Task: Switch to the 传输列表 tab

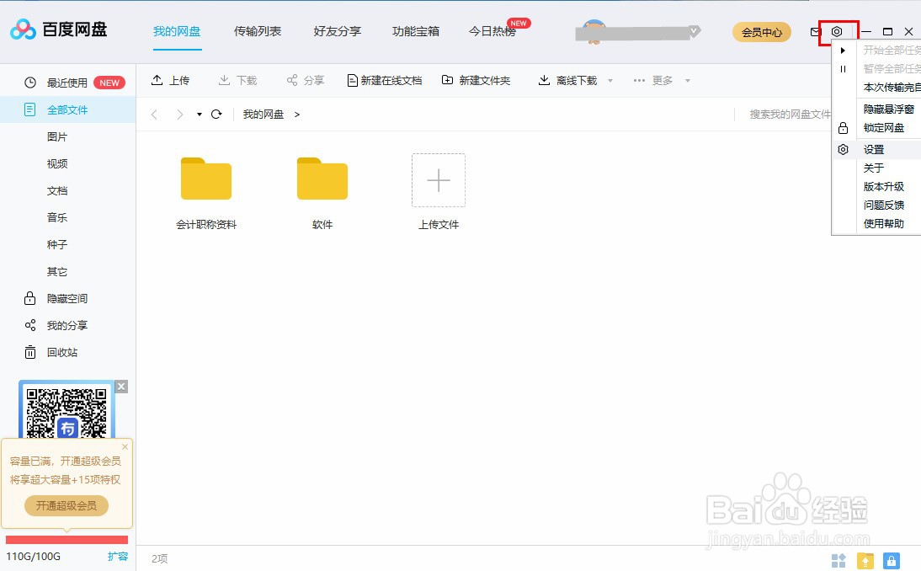Action: [x=257, y=30]
